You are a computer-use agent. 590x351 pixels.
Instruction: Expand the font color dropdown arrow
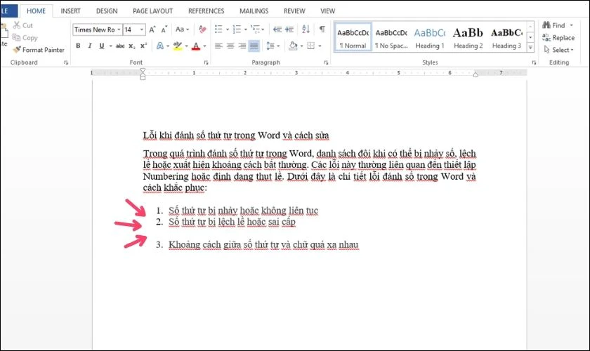204,46
